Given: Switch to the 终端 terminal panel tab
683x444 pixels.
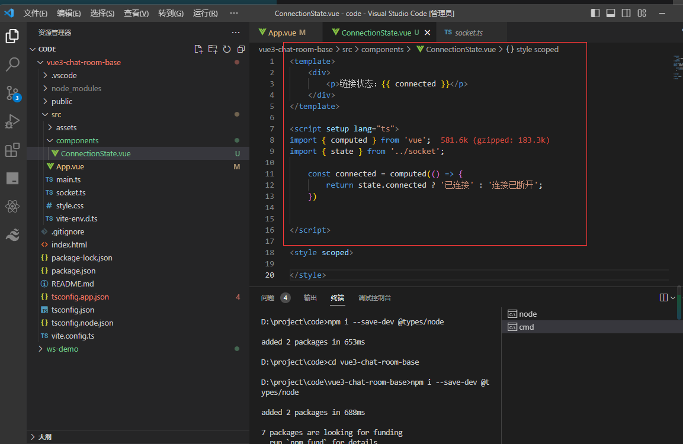Looking at the screenshot, I should click(x=338, y=298).
